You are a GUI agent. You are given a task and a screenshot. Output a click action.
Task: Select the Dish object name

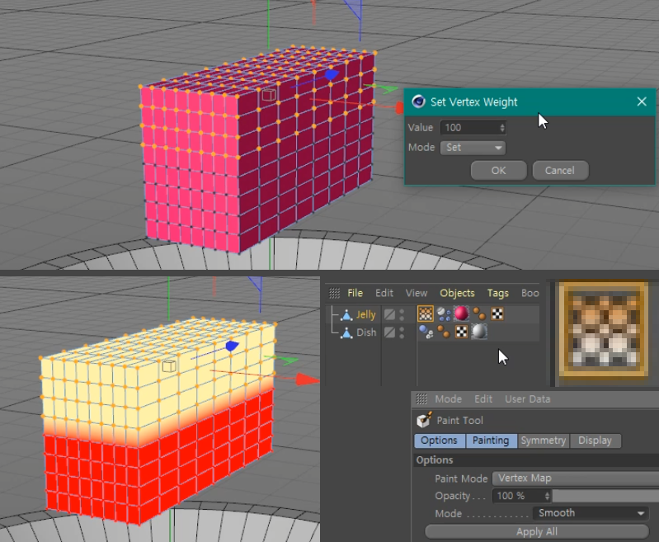(366, 332)
